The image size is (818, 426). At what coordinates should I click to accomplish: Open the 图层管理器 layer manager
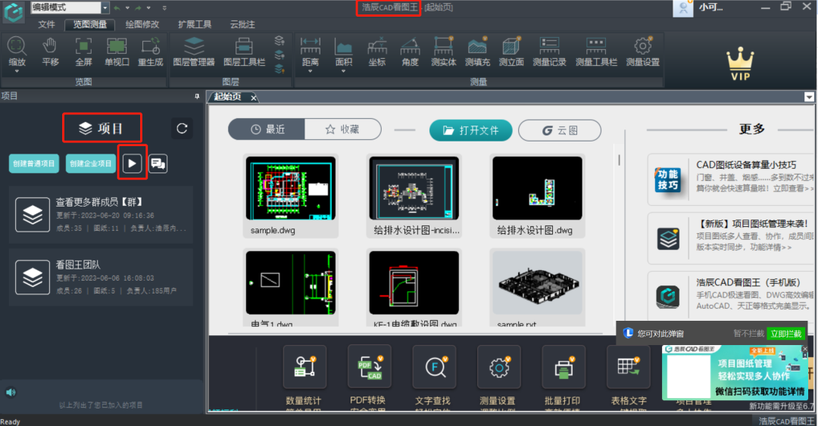click(194, 51)
